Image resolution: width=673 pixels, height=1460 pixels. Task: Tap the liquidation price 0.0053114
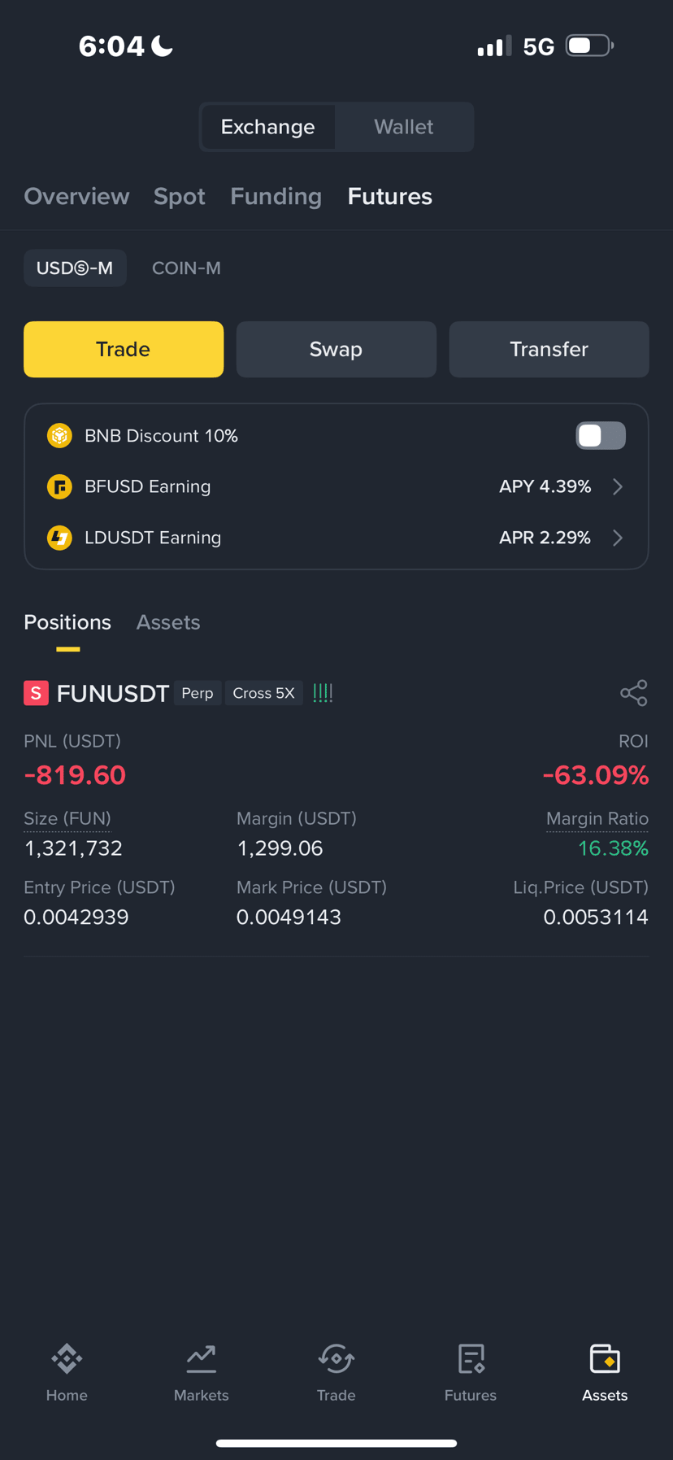pyautogui.click(x=596, y=917)
